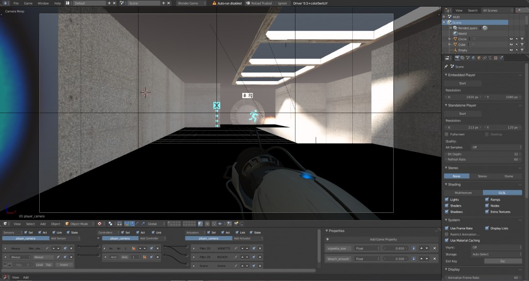Click the Blender info editor icon
529x281 pixels.
coord(5,3)
